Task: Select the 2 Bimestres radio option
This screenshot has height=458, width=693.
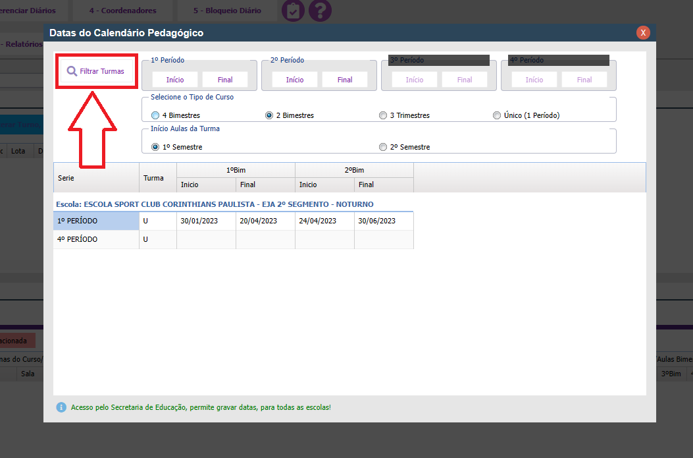Action: click(269, 115)
